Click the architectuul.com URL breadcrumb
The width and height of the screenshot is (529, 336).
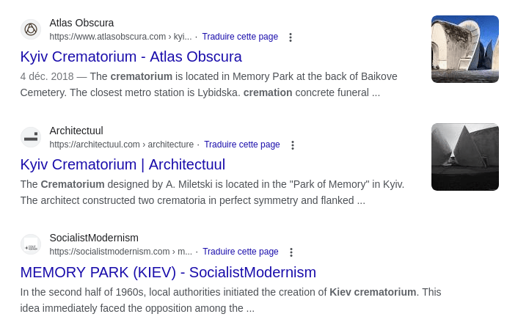(x=121, y=145)
